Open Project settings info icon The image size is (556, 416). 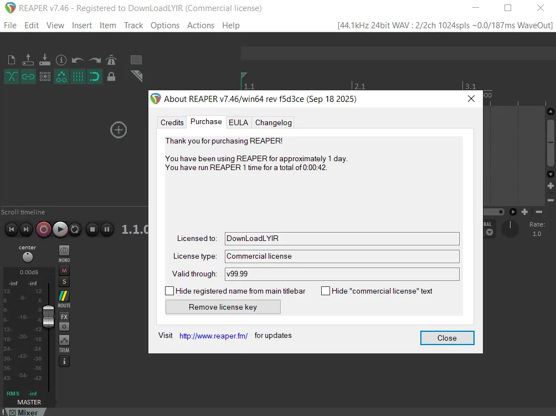[61, 60]
